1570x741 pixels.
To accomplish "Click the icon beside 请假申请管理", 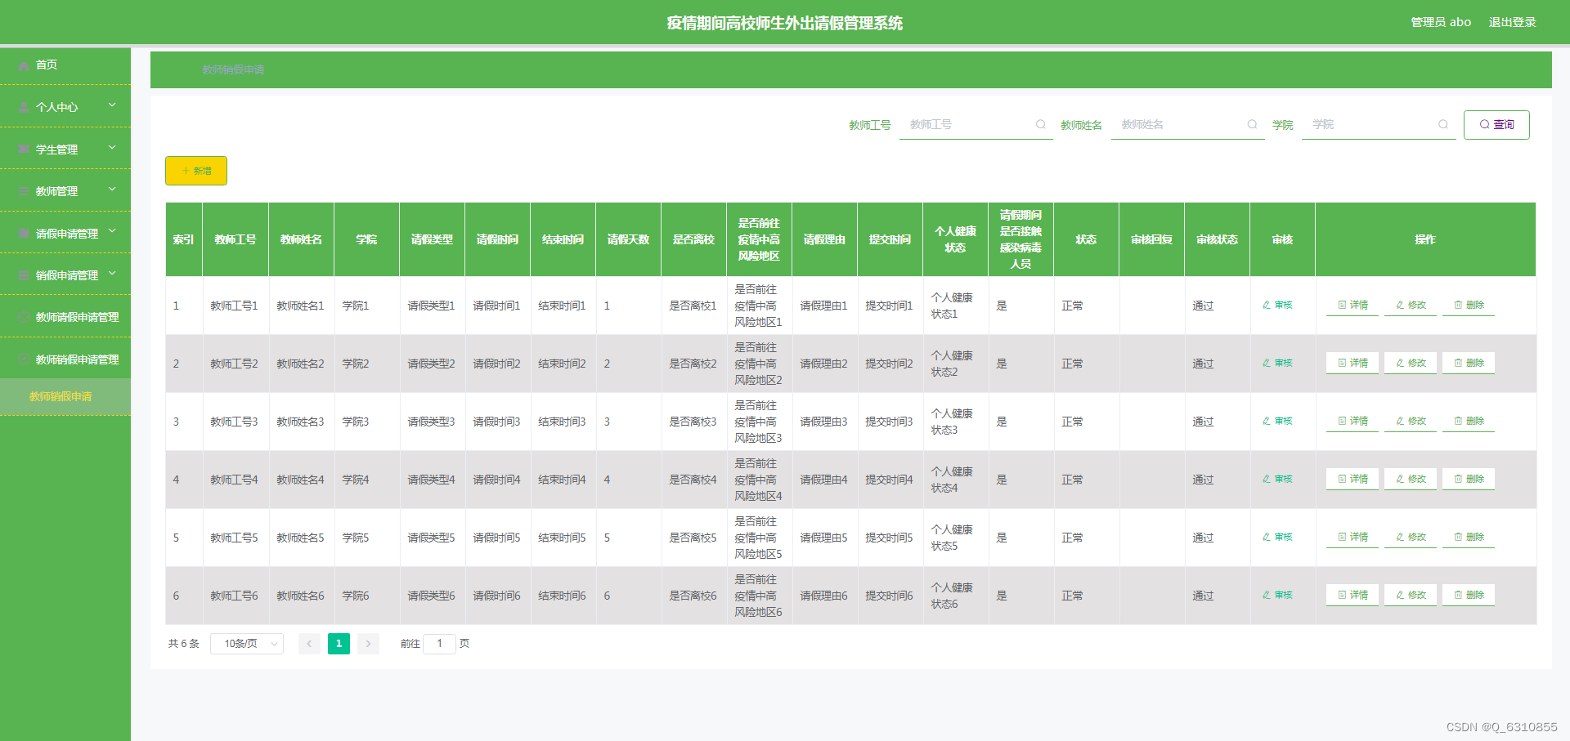I will coord(24,234).
